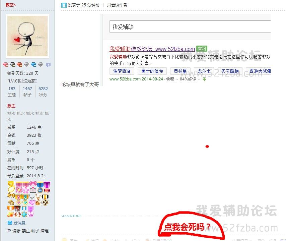Click the pink crown medal
Screen dimensions: 286x241
31,212
